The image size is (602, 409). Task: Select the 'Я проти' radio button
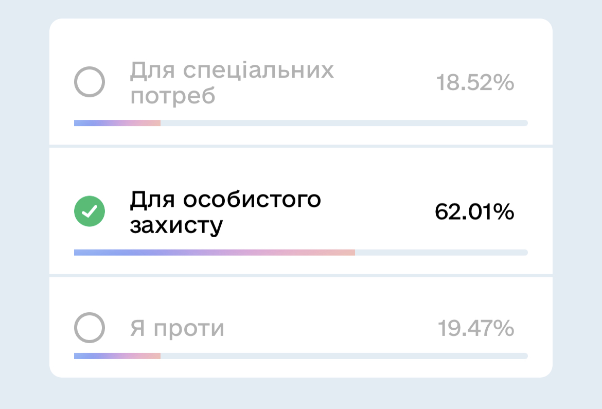click(90, 328)
